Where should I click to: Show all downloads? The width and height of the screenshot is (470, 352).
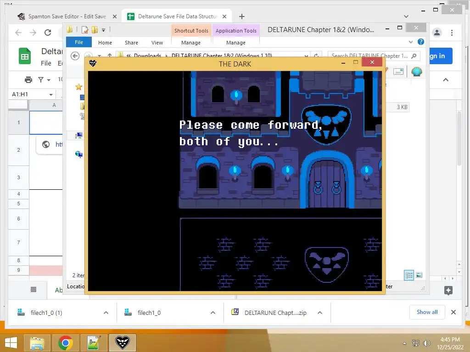pos(427,312)
